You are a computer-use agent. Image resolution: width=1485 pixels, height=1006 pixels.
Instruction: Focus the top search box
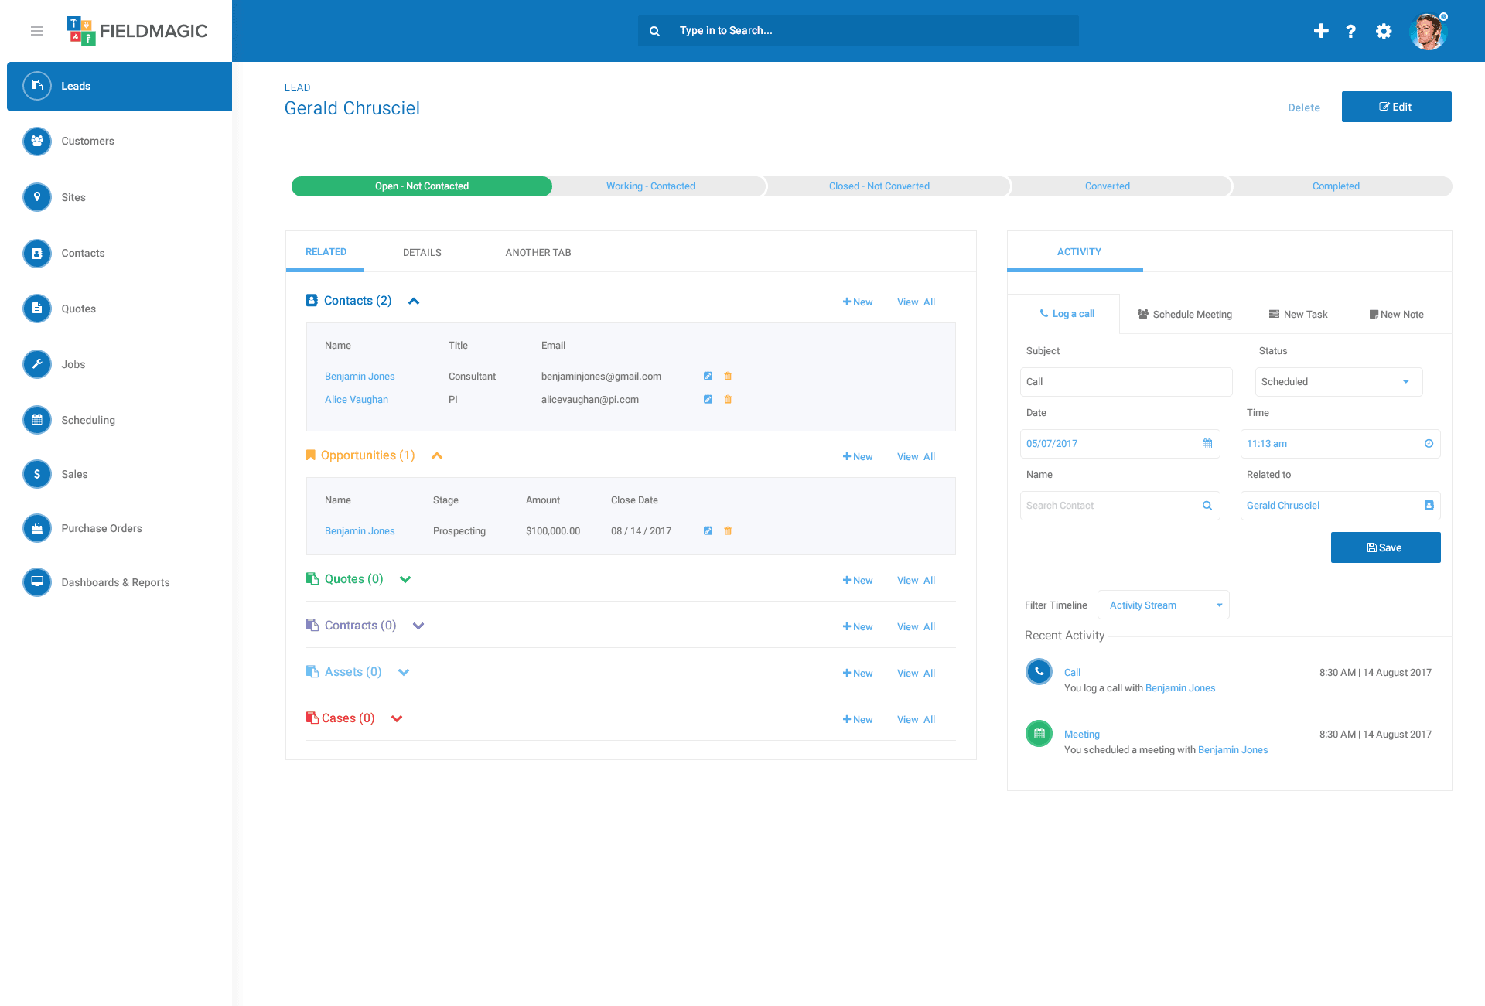pos(859,31)
